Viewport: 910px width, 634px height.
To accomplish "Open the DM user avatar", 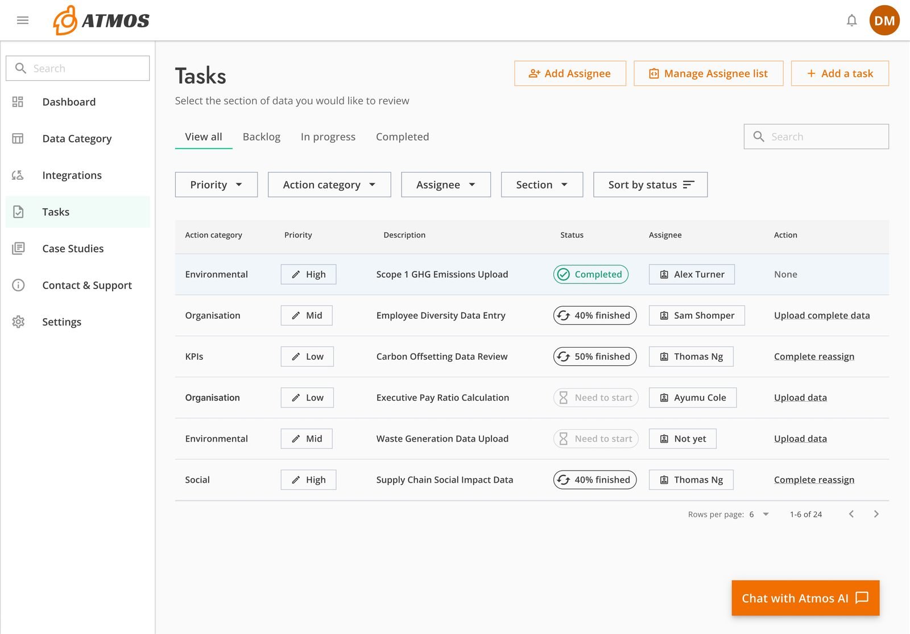I will 884,20.
